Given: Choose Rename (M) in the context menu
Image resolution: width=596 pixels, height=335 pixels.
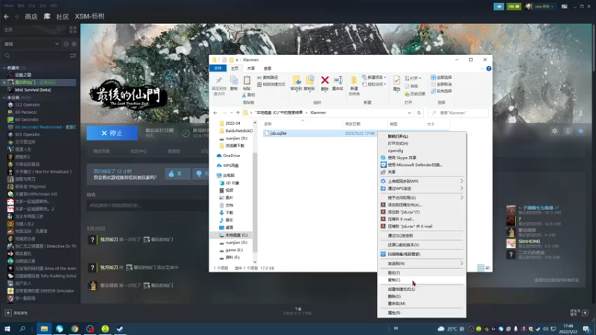Looking at the screenshot, I should [x=422, y=304].
